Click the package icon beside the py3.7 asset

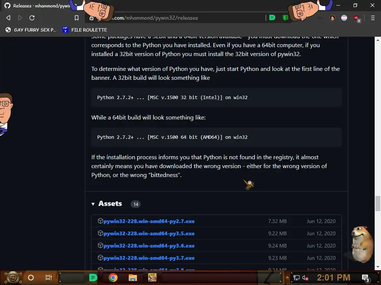[x=100, y=258]
